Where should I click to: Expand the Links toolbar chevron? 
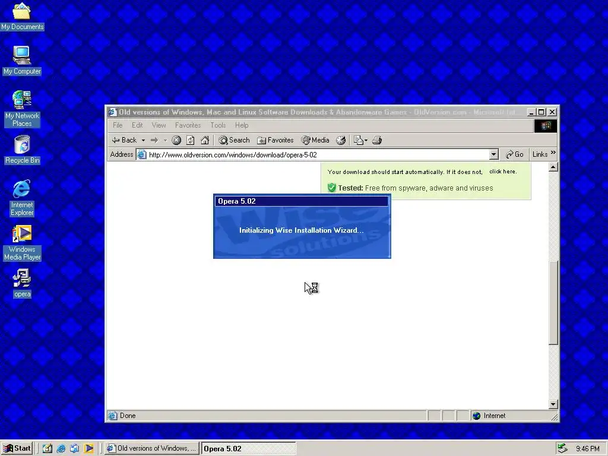(x=553, y=153)
